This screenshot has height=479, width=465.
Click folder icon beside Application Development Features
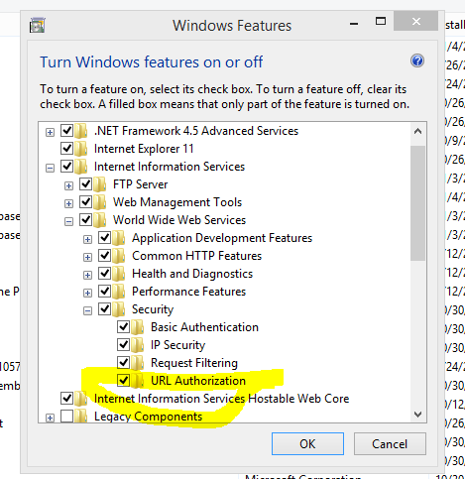[x=118, y=238]
